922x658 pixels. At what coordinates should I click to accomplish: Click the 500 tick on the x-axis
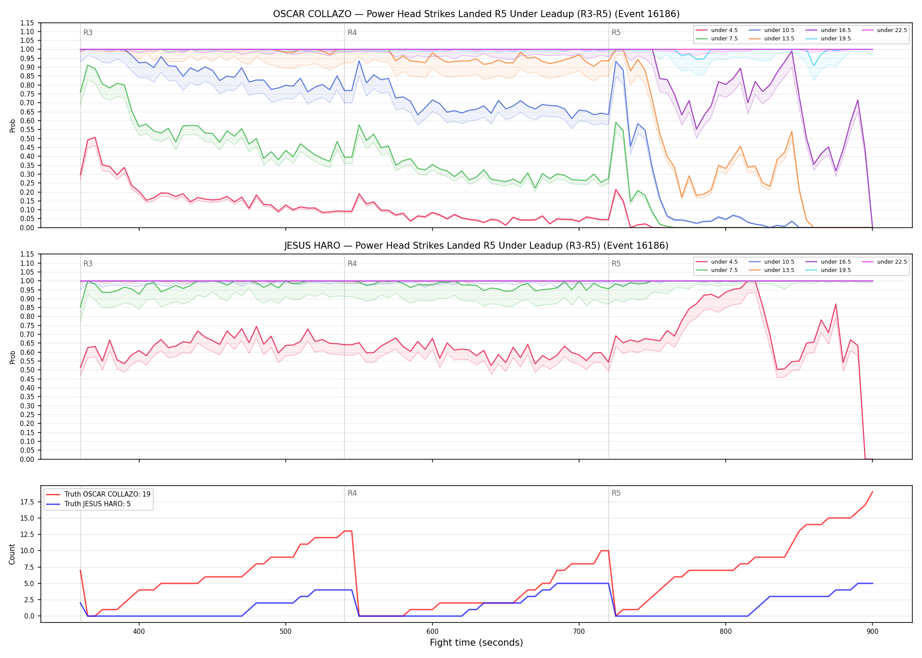point(285,631)
